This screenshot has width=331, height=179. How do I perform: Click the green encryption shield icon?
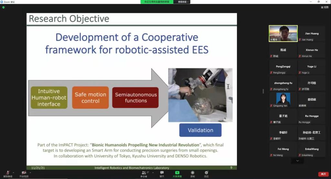4,7
